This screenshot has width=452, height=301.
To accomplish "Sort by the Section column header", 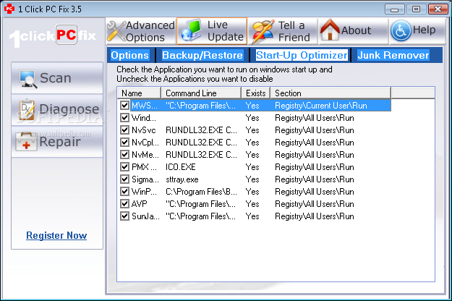I will pyautogui.click(x=331, y=93).
